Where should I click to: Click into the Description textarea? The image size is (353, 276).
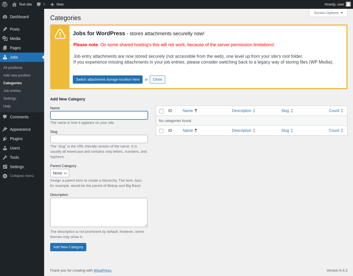coord(99,212)
